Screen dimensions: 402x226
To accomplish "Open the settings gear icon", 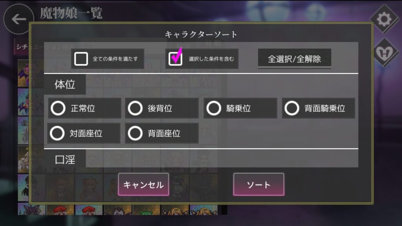I will [x=384, y=20].
